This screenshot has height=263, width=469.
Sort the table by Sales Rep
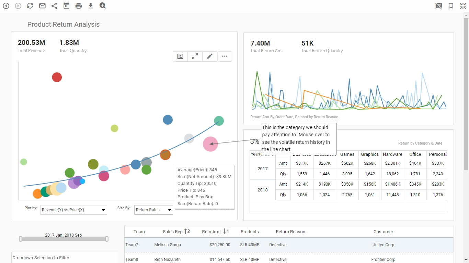click(176, 231)
